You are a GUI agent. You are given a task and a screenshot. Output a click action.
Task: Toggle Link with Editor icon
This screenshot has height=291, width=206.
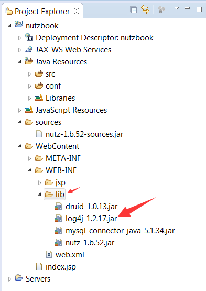point(145,9)
